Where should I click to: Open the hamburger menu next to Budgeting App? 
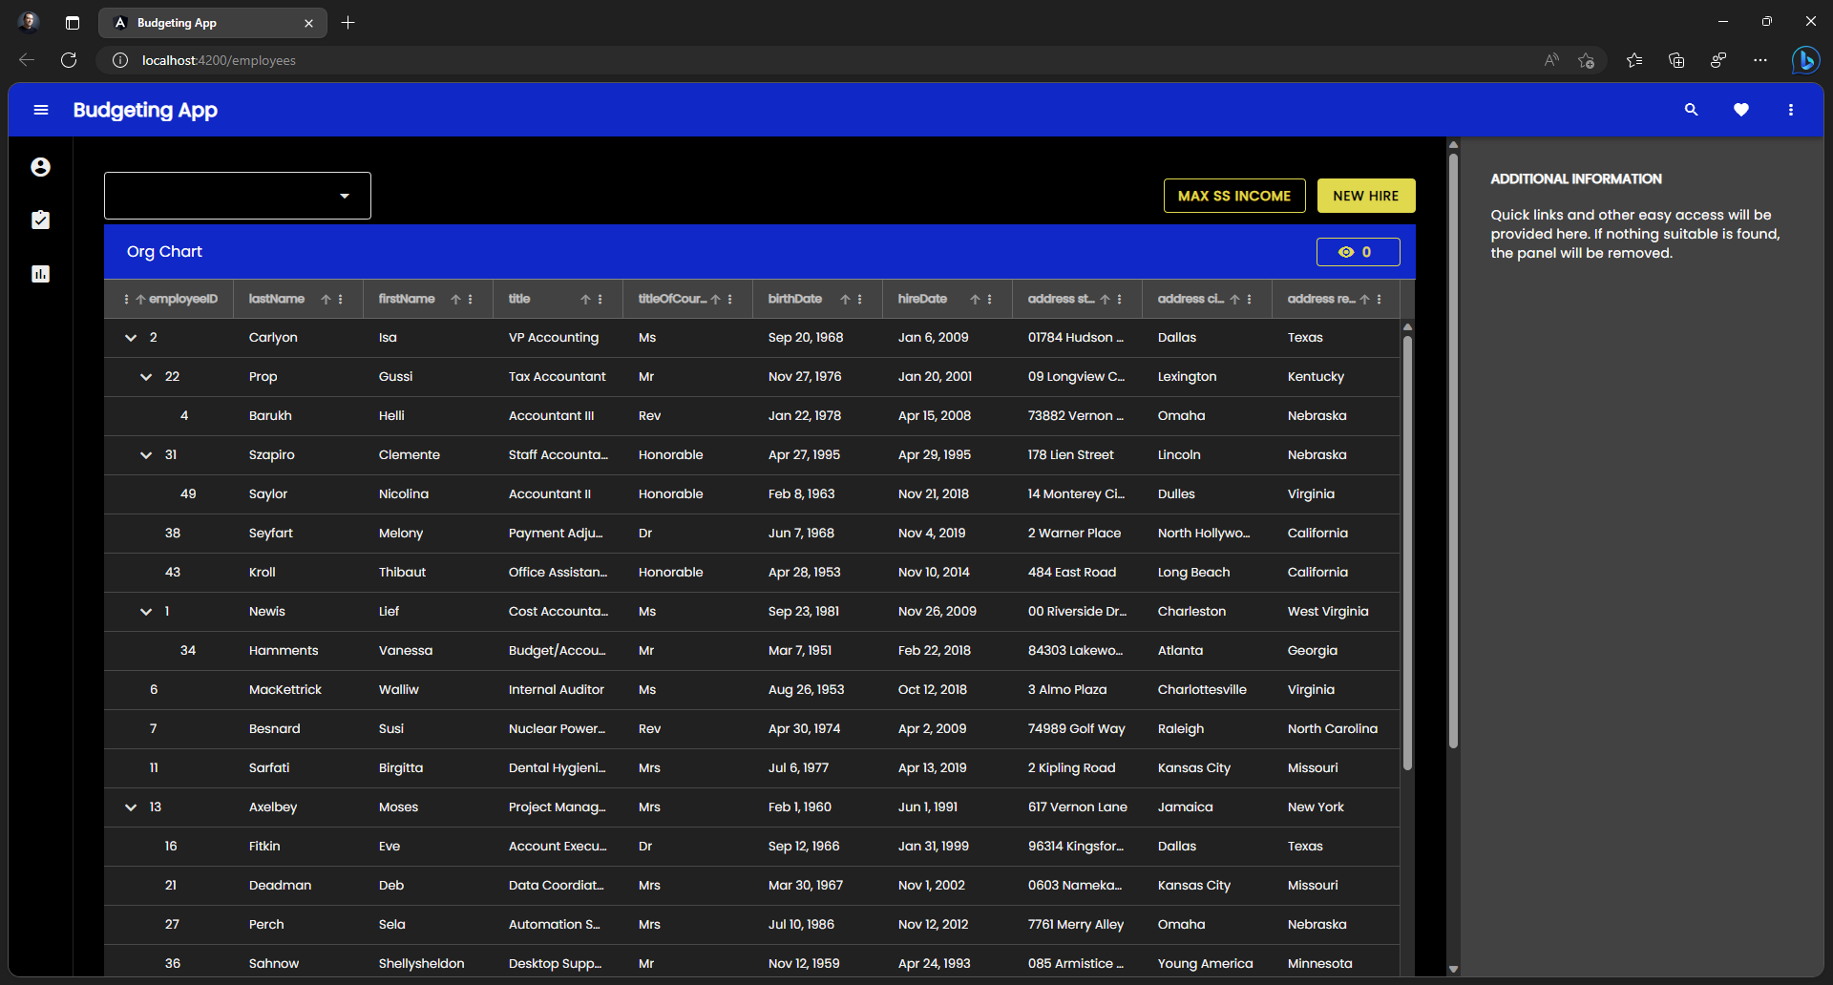(41, 110)
